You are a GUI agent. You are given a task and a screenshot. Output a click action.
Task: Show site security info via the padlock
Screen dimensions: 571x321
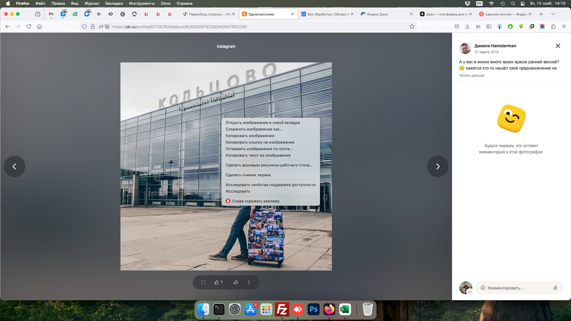pos(93,26)
